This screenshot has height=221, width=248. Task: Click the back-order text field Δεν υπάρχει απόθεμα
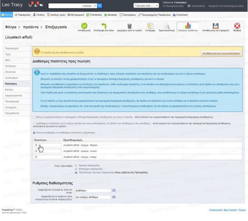click(93, 197)
